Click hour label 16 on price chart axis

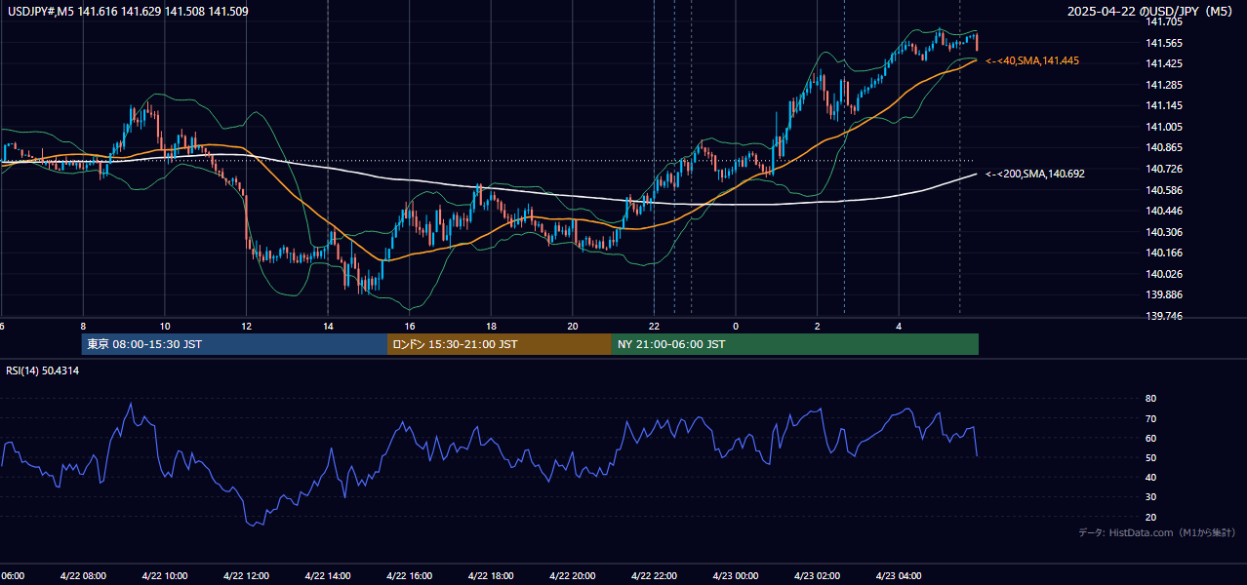(410, 326)
